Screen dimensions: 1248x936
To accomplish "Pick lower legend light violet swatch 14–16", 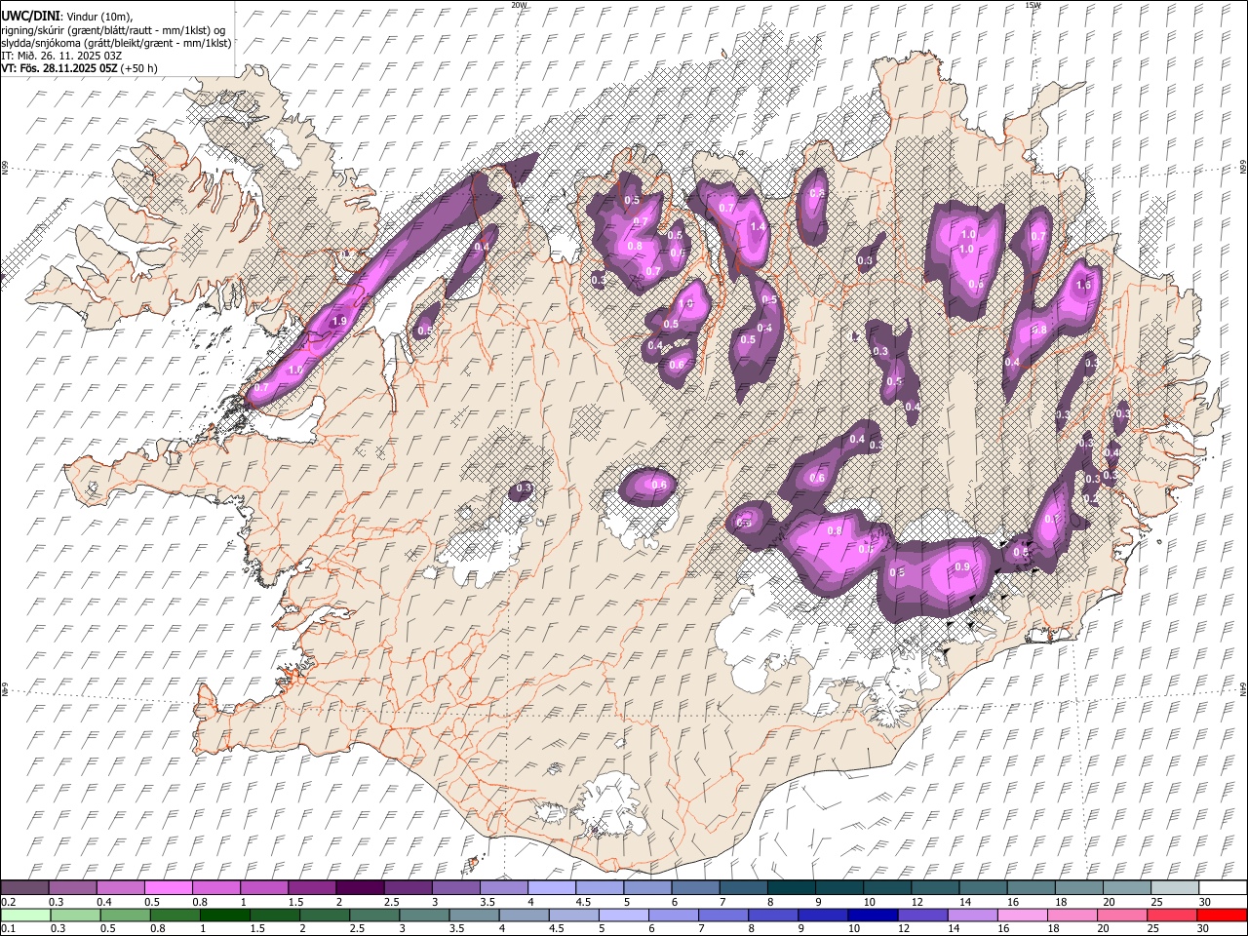I will pyautogui.click(x=972, y=915).
